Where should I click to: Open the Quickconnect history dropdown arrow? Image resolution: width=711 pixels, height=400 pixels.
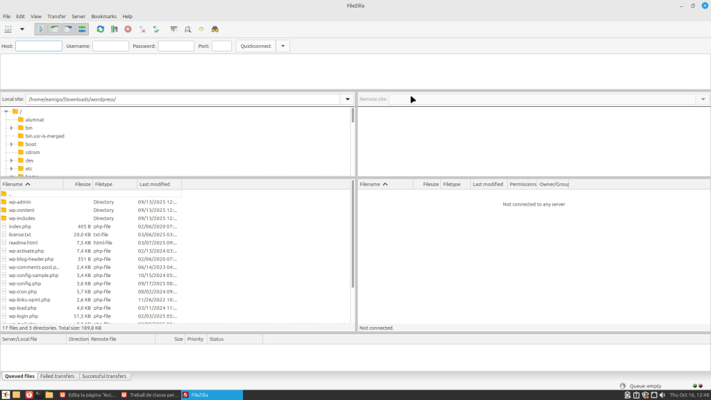click(283, 46)
